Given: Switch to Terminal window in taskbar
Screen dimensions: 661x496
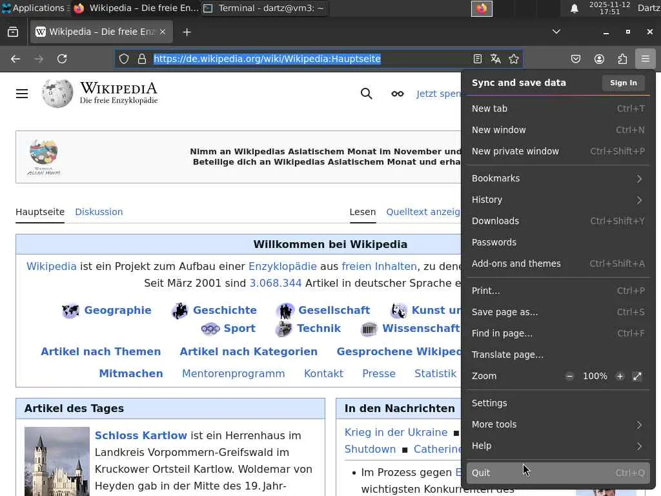Looking at the screenshot, I should pos(265,8).
